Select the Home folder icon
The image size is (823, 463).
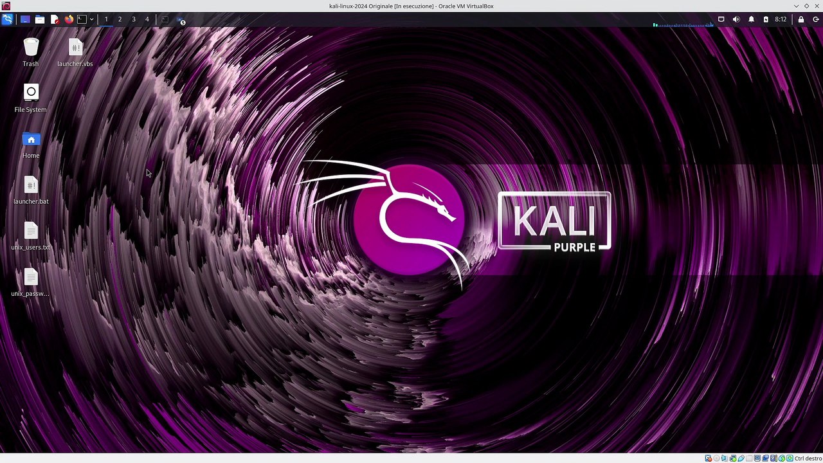pos(31,145)
